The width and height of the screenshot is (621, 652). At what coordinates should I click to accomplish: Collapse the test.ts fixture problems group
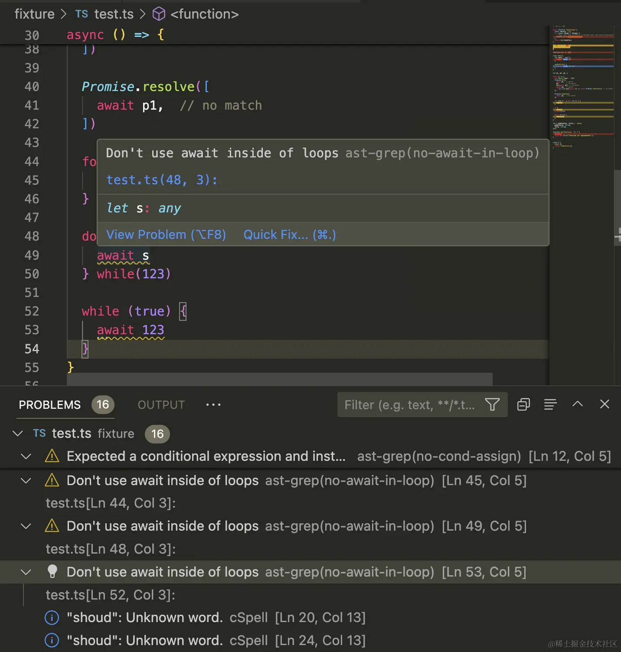pos(18,433)
